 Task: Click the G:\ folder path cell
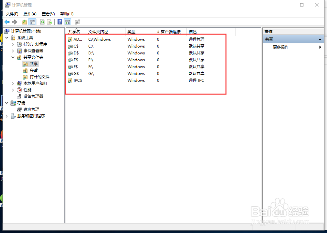pos(91,74)
